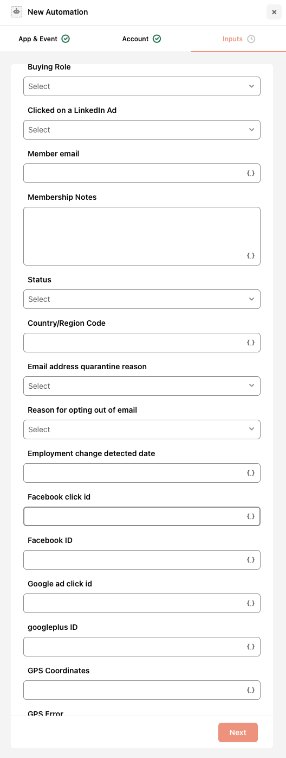Click the robot automation icon in header
Image resolution: width=286 pixels, height=758 pixels.
16,12
